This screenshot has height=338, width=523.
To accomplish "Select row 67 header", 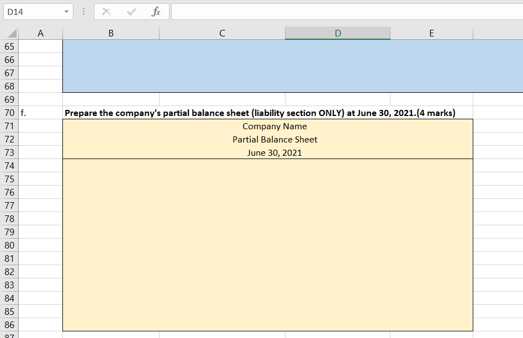I will click(9, 73).
